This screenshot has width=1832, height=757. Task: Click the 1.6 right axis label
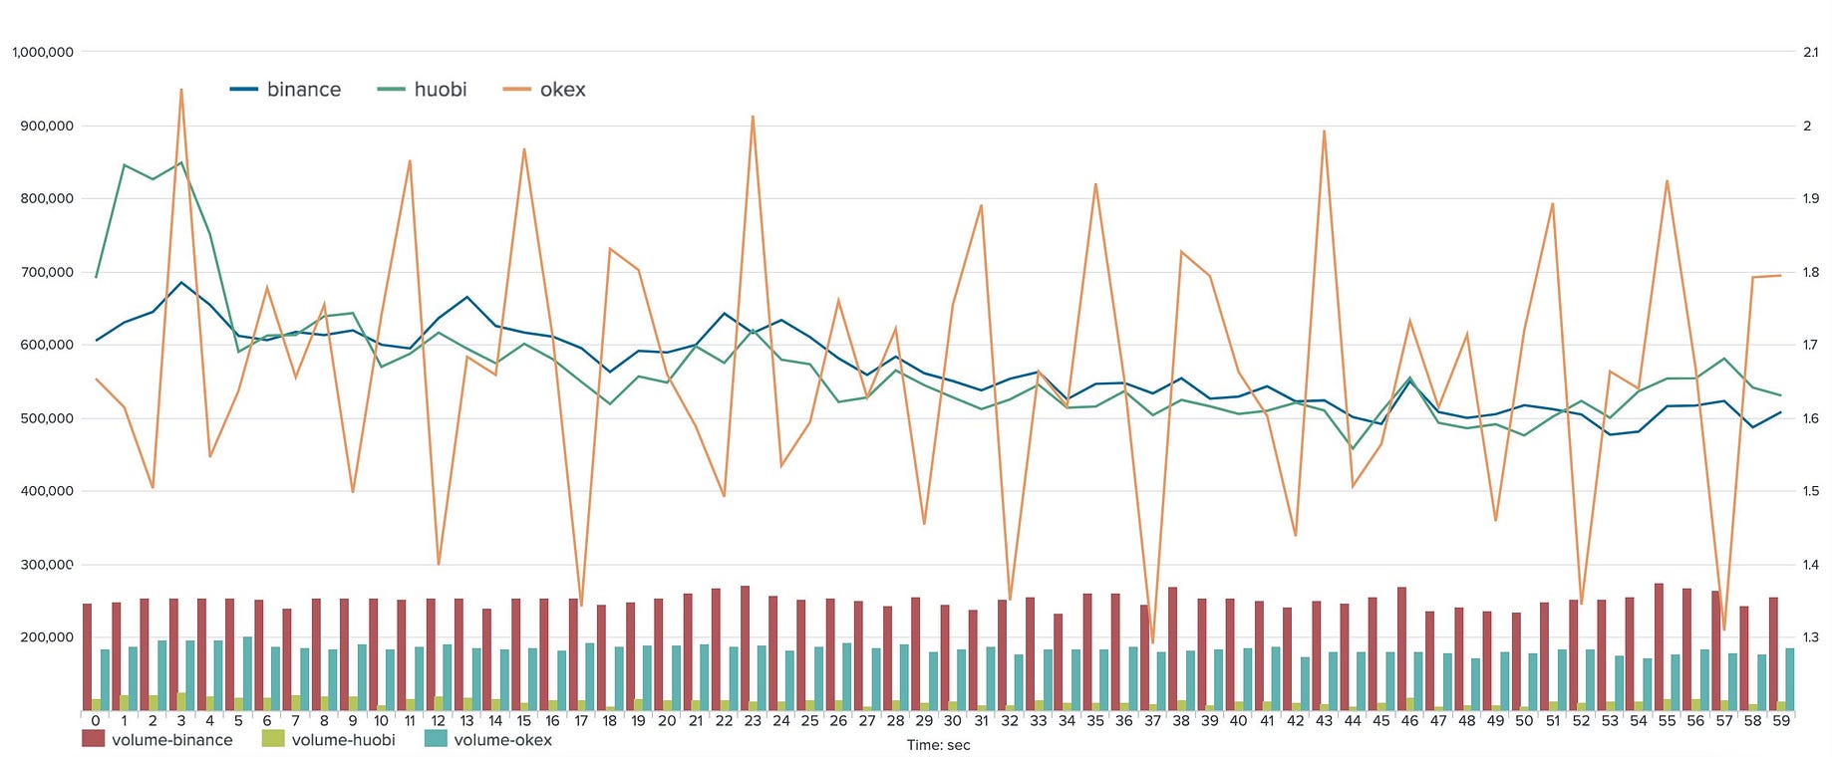[x=1811, y=418]
